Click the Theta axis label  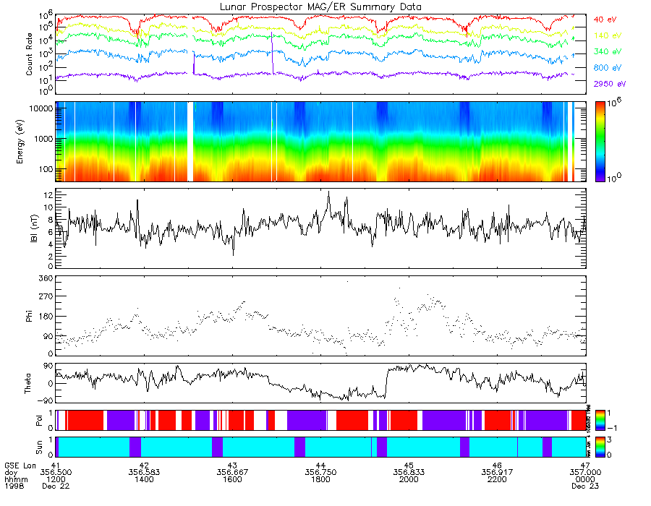(x=27, y=384)
